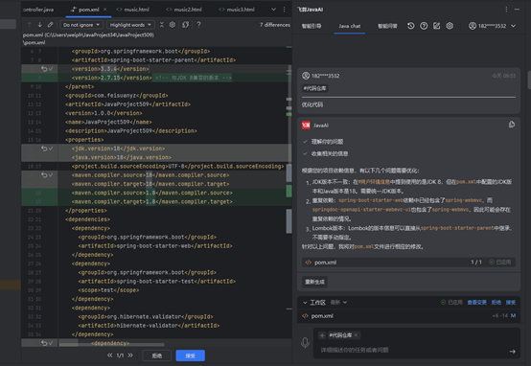Click 接受 link in workspace header

click(x=511, y=303)
